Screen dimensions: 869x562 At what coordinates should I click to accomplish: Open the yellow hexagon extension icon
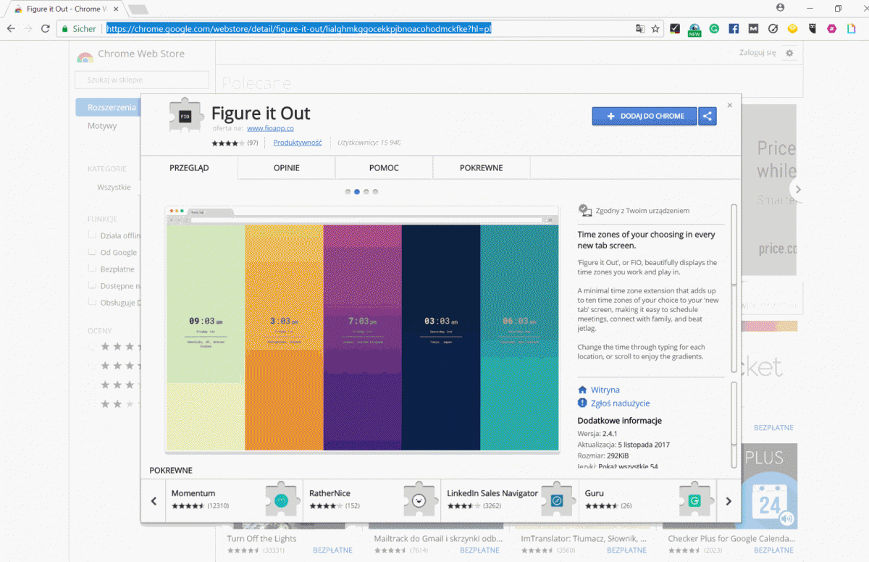coord(792,29)
